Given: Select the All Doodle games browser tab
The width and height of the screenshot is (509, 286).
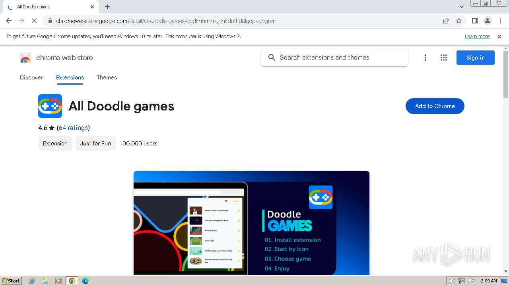Looking at the screenshot, I should (x=51, y=7).
